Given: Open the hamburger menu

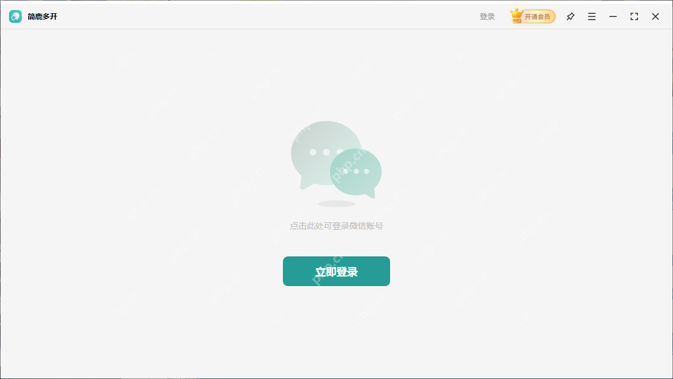Looking at the screenshot, I should [x=591, y=16].
